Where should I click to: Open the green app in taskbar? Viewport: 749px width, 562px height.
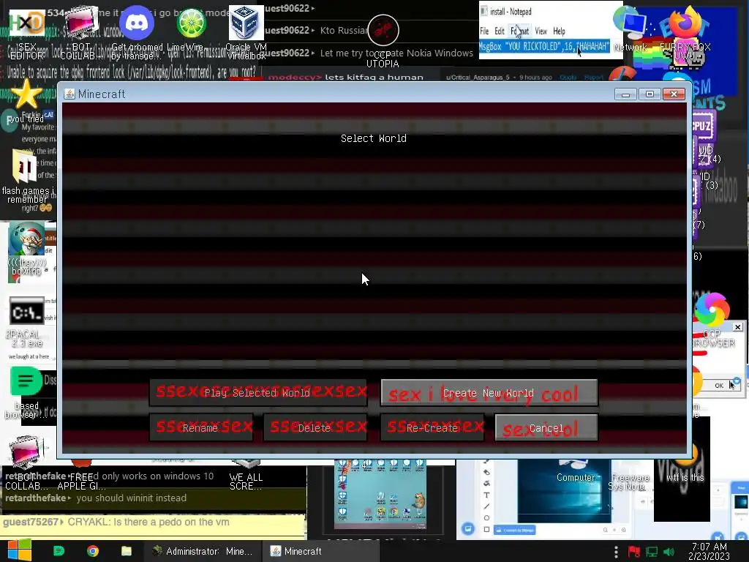tap(59, 551)
